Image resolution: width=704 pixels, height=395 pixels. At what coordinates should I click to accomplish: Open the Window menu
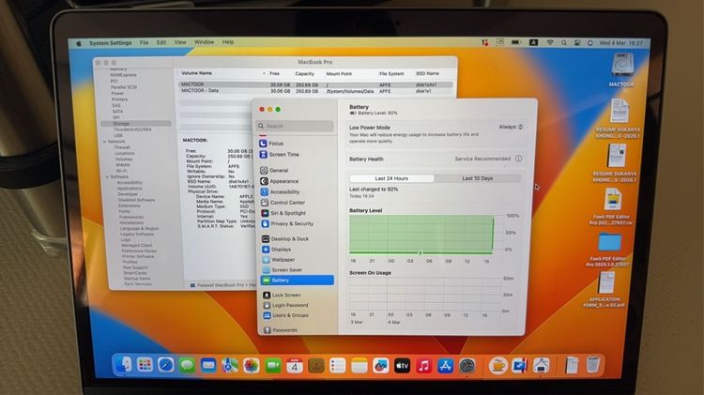coord(205,42)
